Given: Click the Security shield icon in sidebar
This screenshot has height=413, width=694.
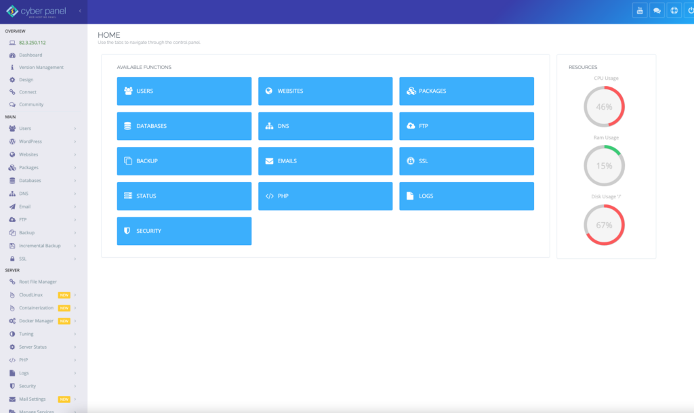Looking at the screenshot, I should pos(12,386).
